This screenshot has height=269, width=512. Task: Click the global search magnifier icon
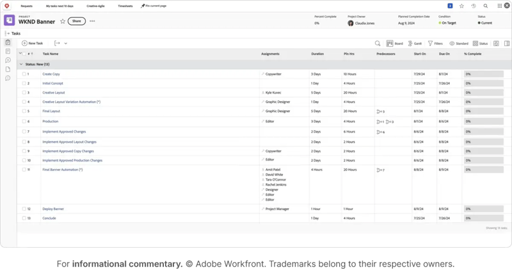click(x=486, y=6)
